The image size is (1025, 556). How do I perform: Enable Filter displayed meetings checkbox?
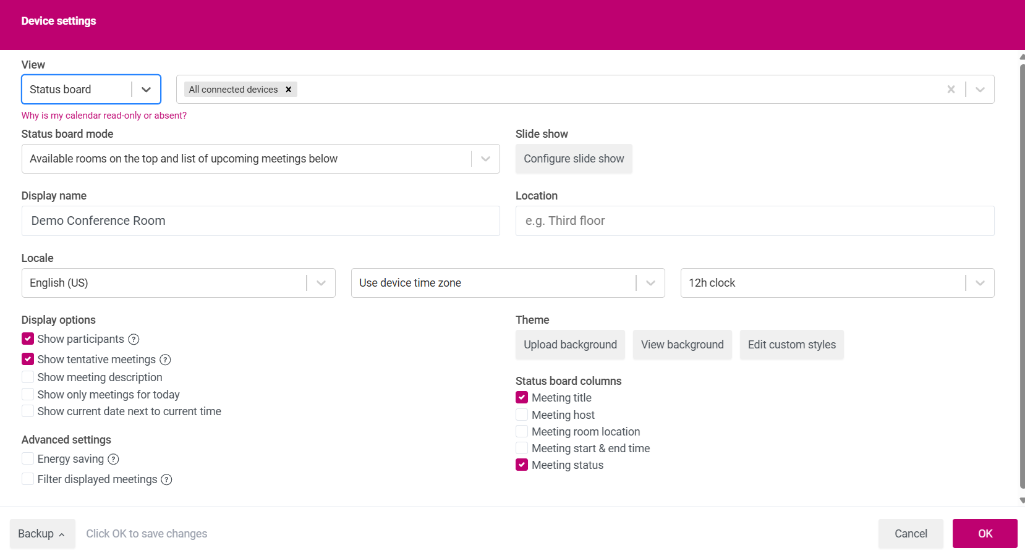point(28,479)
